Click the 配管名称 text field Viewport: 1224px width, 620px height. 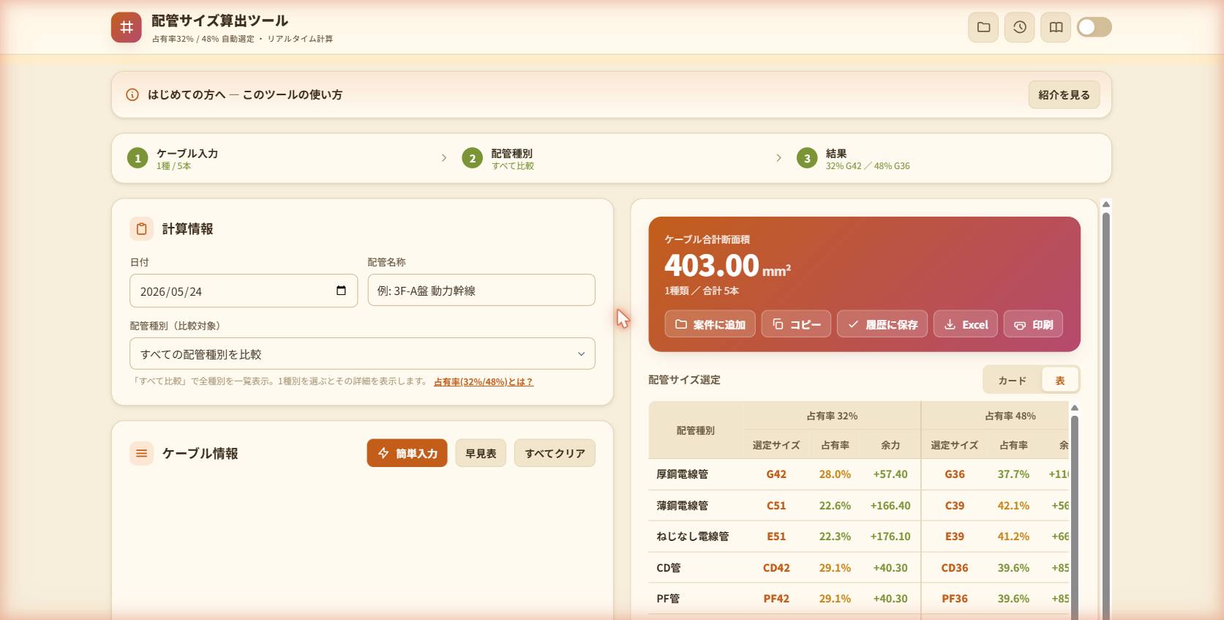pyautogui.click(x=481, y=290)
